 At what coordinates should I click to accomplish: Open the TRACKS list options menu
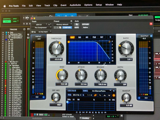click(24, 29)
